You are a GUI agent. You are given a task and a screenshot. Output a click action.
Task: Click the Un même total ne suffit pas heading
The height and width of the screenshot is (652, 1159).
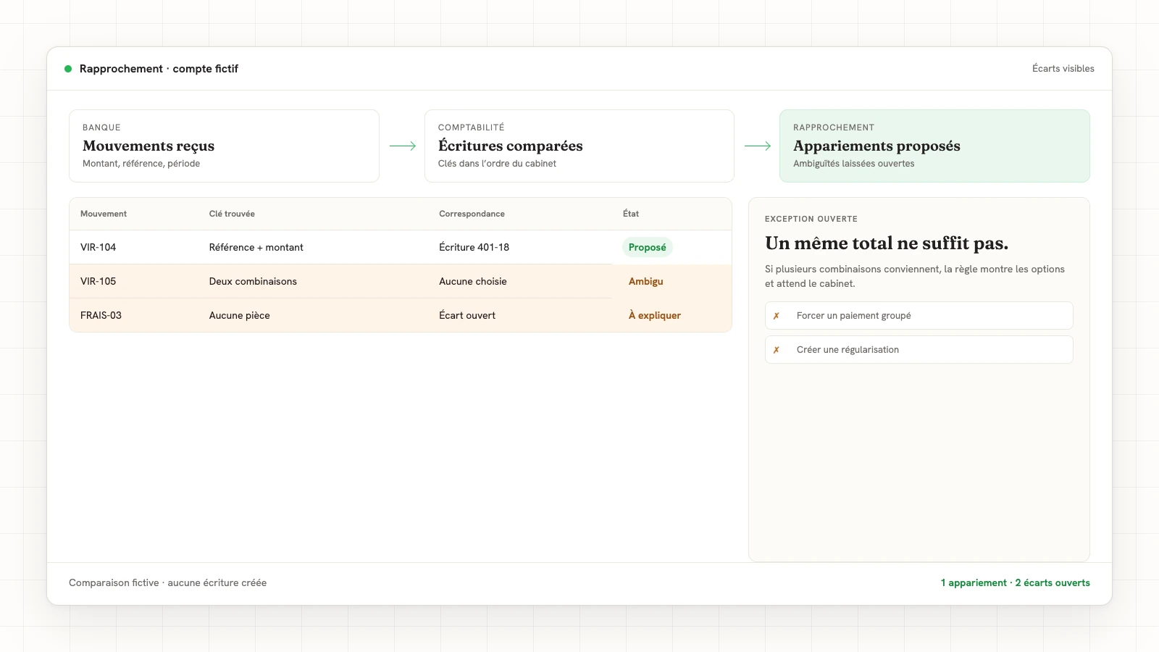pos(887,243)
